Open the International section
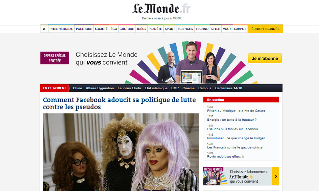Image resolution: width=319 pixels, height=191 pixels. coord(61,29)
